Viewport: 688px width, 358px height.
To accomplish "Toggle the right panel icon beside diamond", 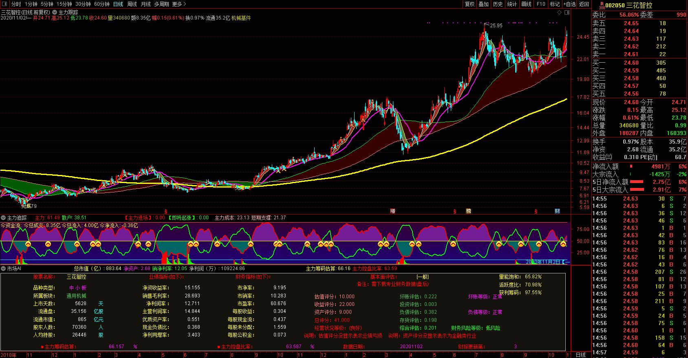I will [568, 13].
